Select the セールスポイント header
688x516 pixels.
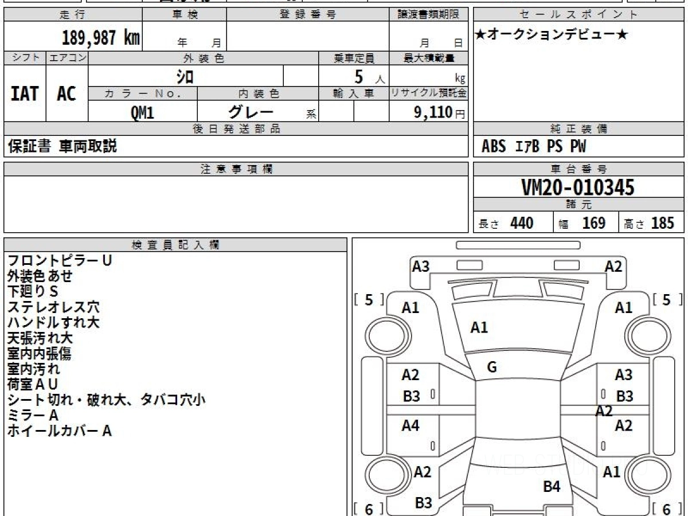click(x=578, y=15)
